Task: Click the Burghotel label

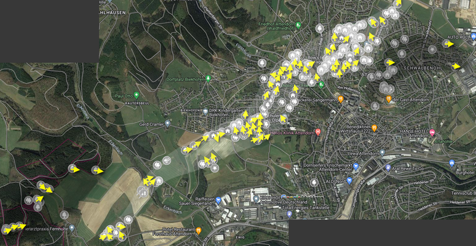Action: point(464,173)
